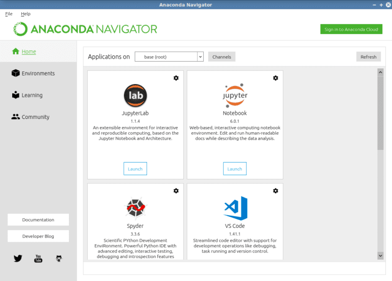
Task: Open the Spyder card settings gear
Action: pos(176,191)
